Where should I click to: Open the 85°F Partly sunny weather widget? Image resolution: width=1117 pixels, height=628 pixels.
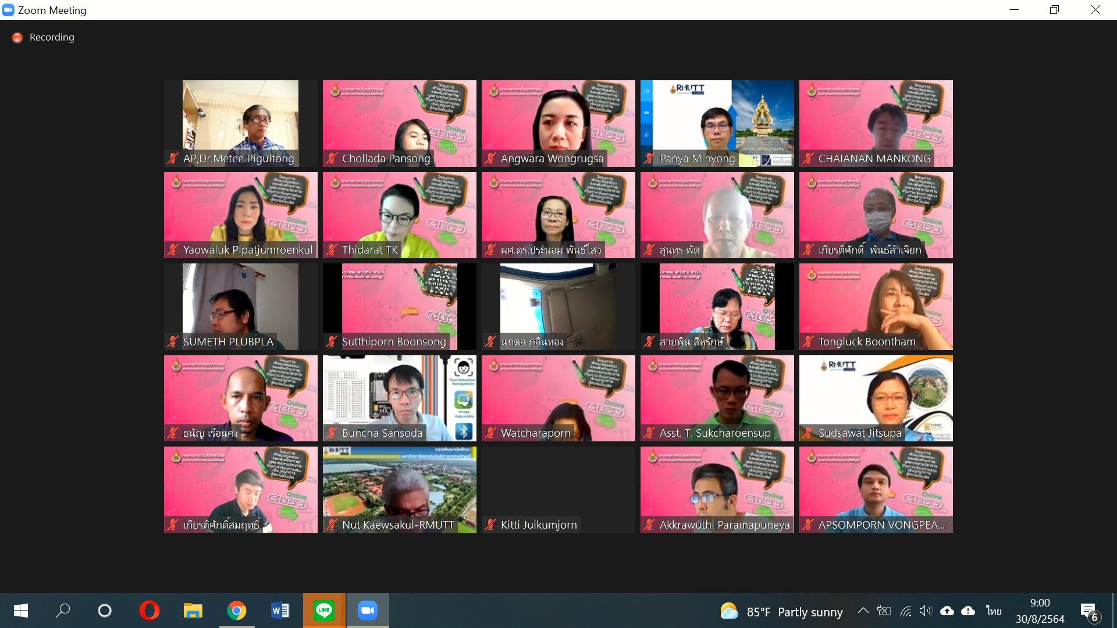pyautogui.click(x=781, y=612)
